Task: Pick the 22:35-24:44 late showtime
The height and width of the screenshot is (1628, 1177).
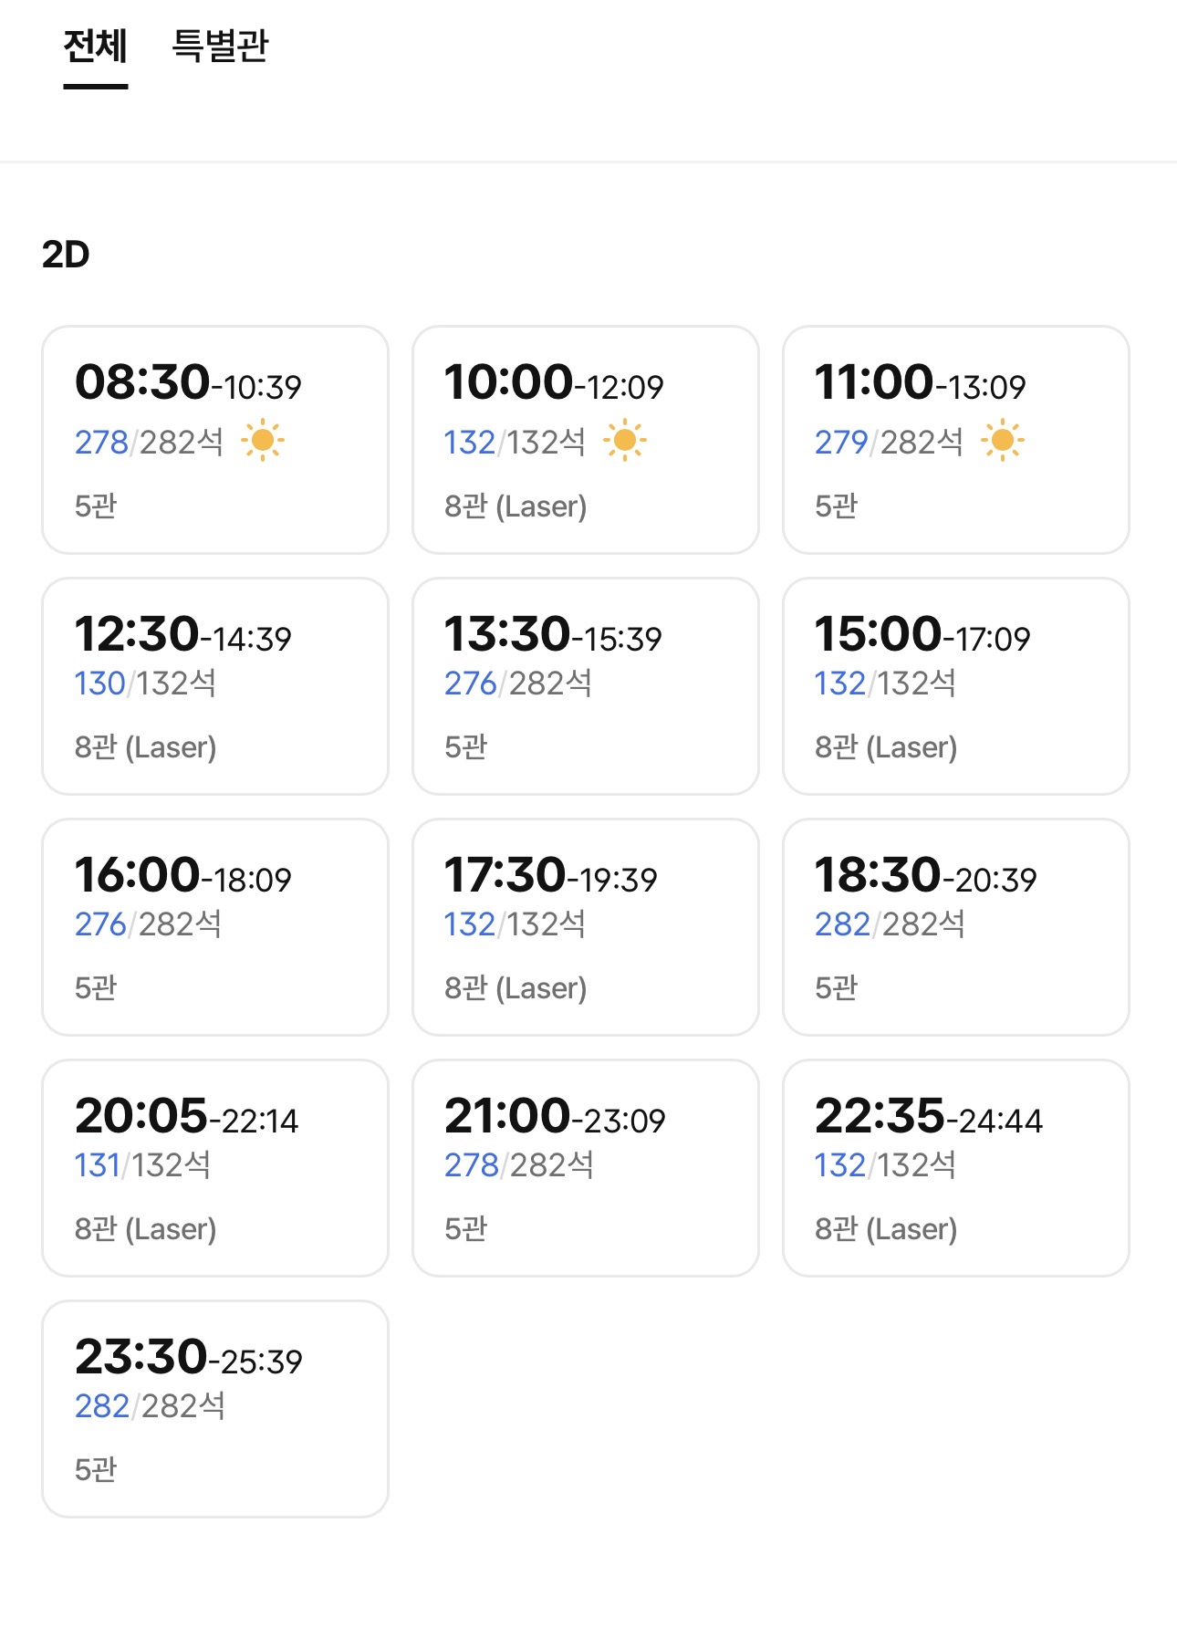Action: point(956,1168)
